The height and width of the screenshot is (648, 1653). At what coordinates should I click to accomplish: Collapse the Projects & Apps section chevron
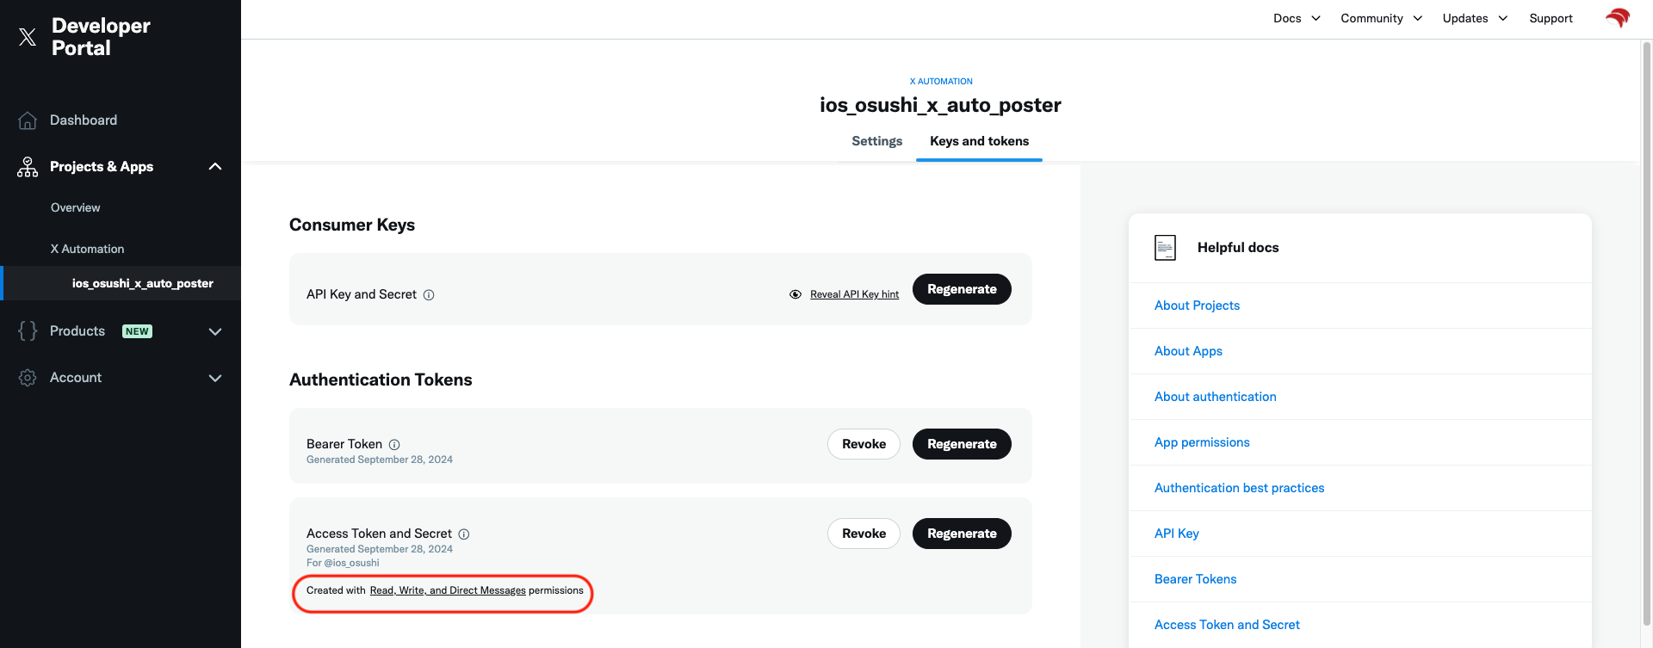pos(215,167)
